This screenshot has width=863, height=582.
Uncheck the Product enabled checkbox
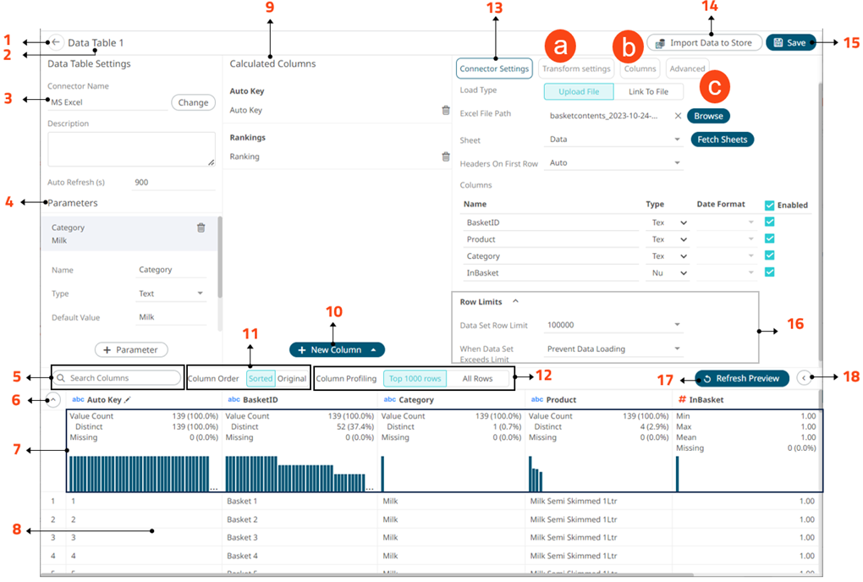[x=769, y=239]
